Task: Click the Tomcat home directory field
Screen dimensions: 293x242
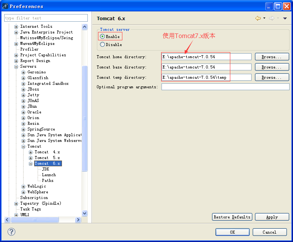Action: point(206,57)
